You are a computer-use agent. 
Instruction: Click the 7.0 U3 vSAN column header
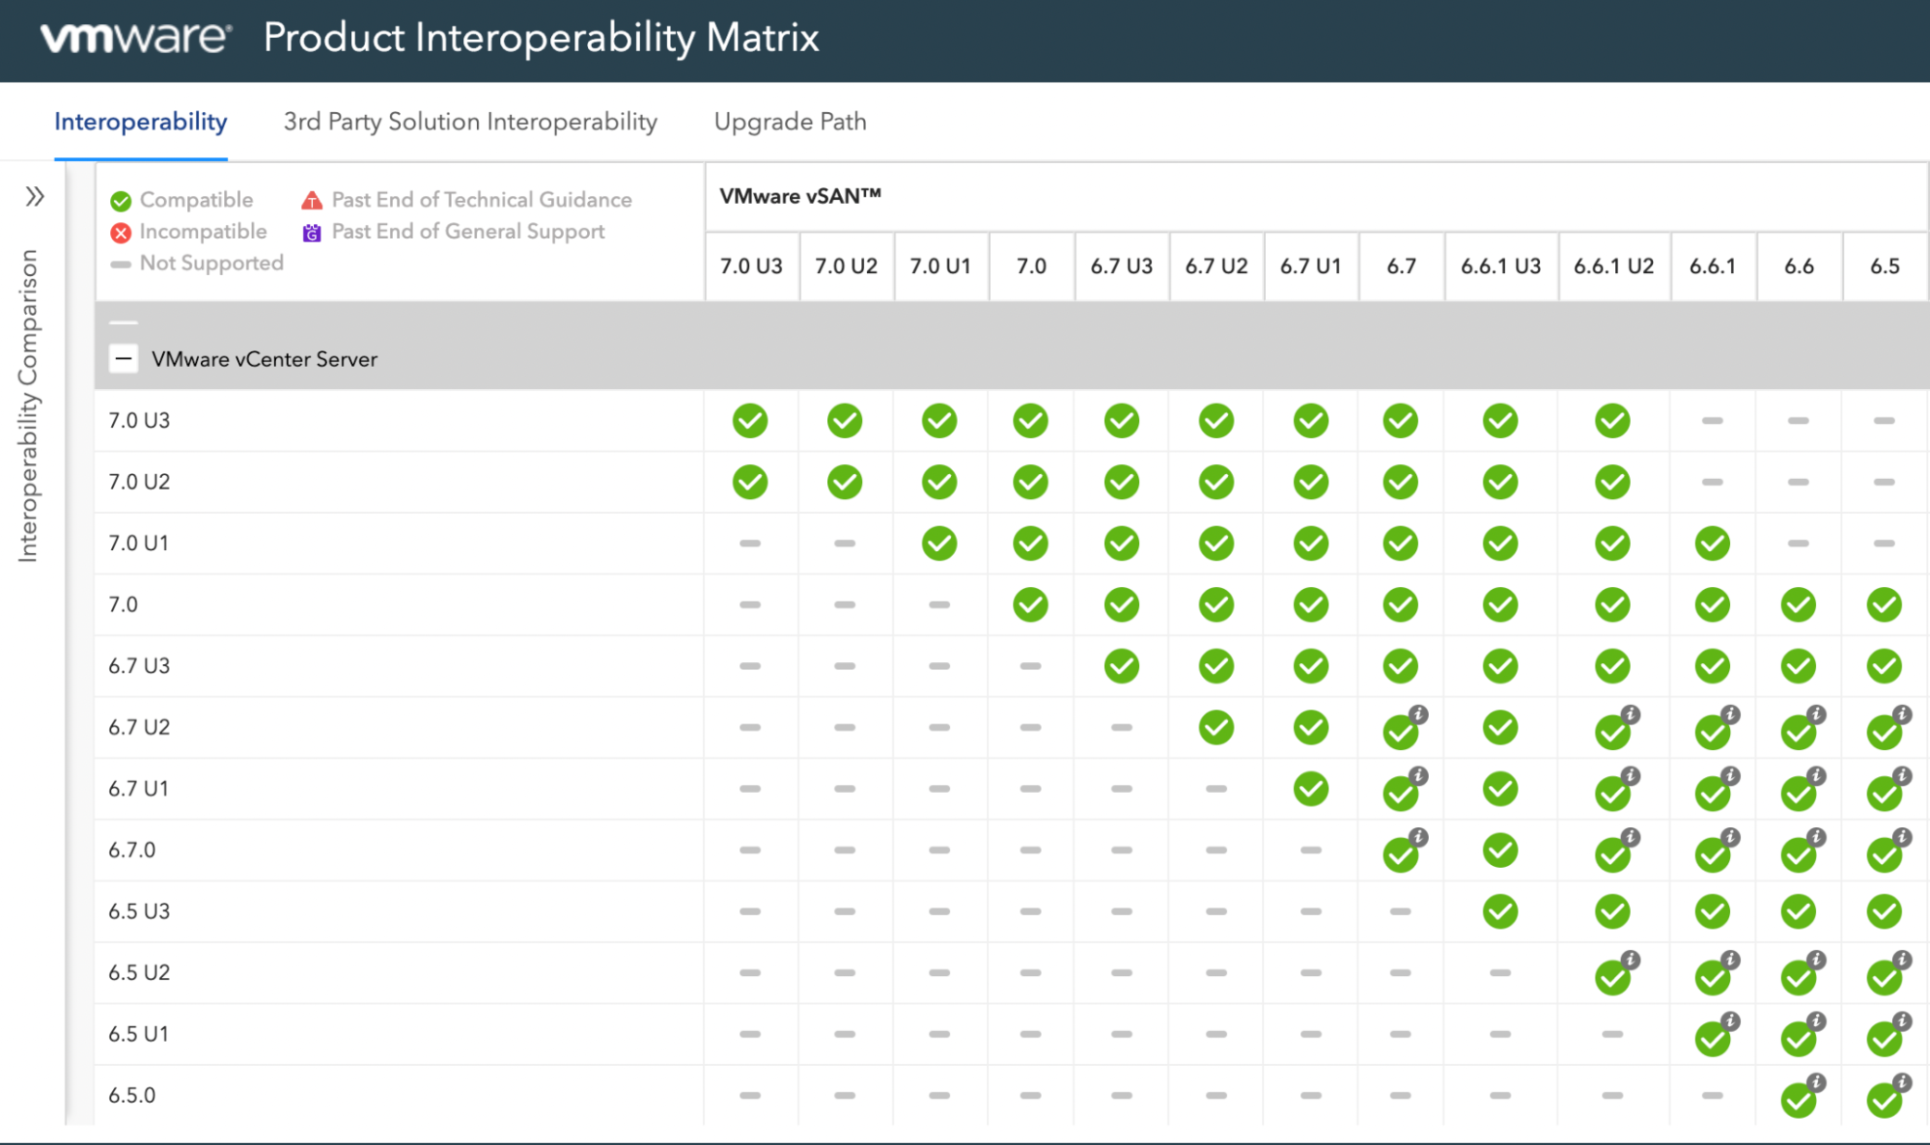point(751,266)
